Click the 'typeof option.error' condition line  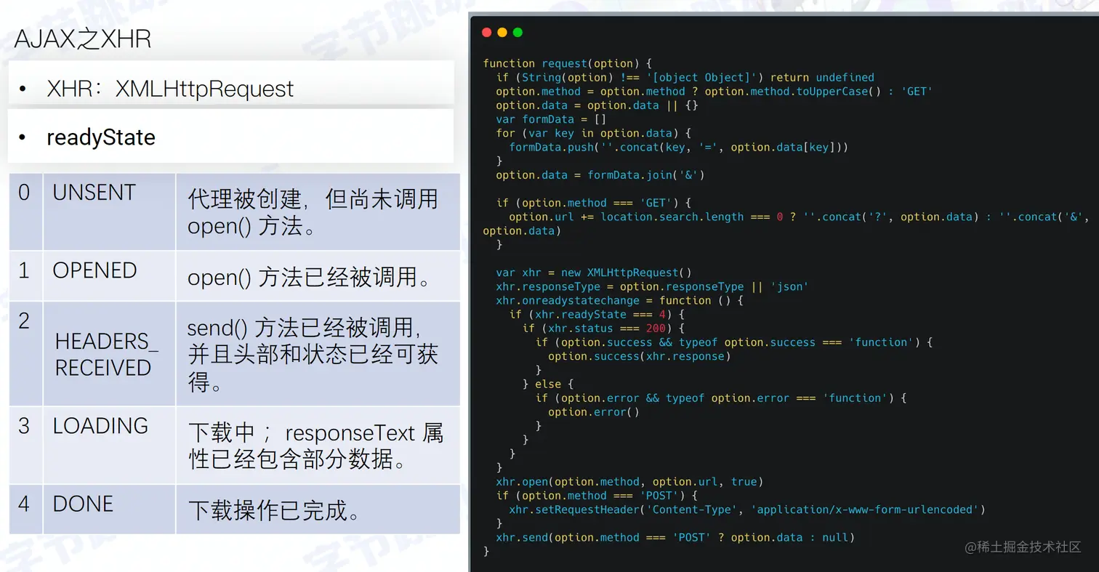[721, 398]
